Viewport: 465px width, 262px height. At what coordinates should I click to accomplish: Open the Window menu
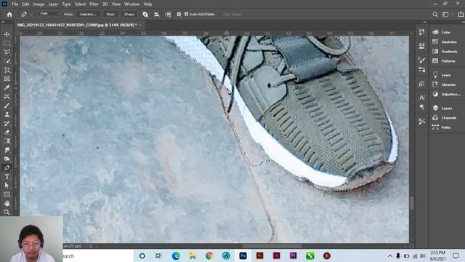point(132,4)
